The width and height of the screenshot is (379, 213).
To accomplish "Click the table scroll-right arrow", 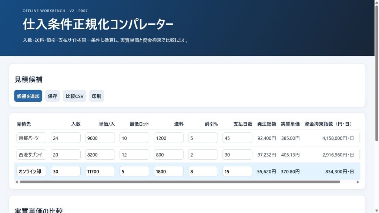I will click(x=358, y=182).
